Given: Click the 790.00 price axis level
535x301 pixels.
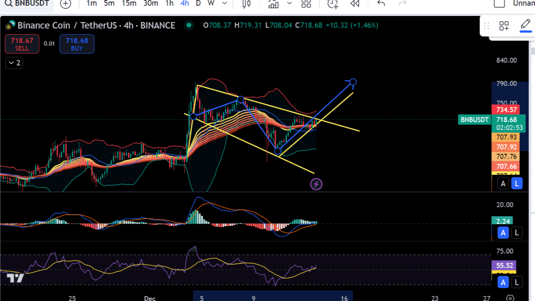Looking at the screenshot, I should point(507,84).
